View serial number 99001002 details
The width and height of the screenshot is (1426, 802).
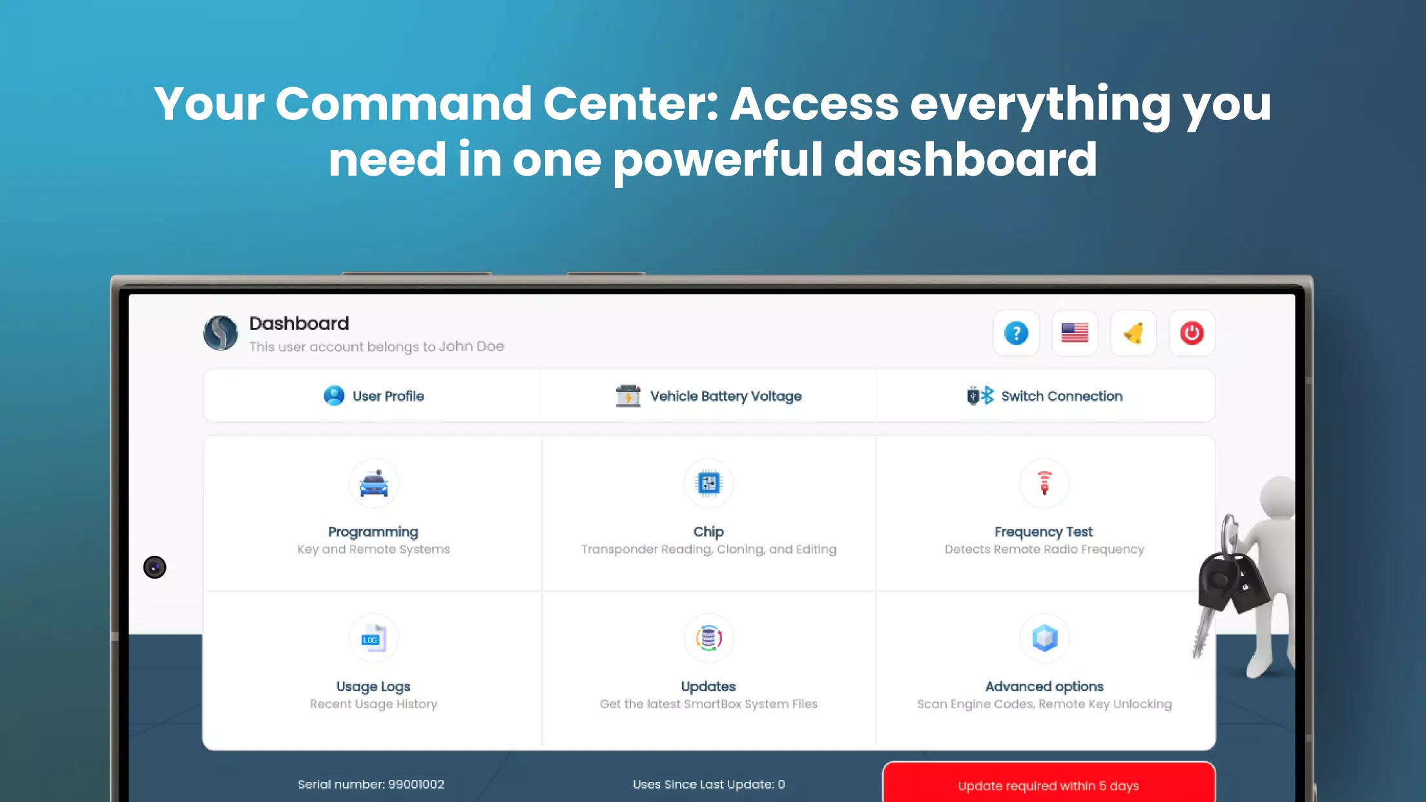click(370, 783)
